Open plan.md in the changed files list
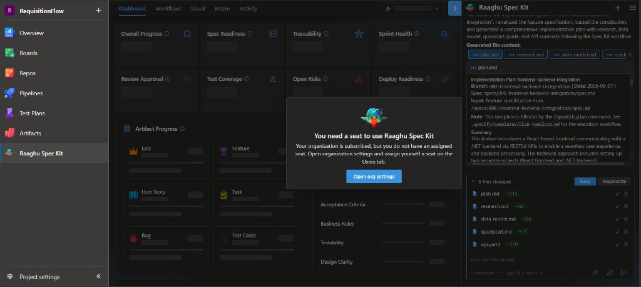 pos(490,194)
